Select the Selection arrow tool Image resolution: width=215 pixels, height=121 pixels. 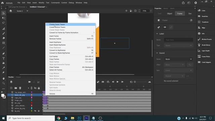pyautogui.click(x=4, y=13)
